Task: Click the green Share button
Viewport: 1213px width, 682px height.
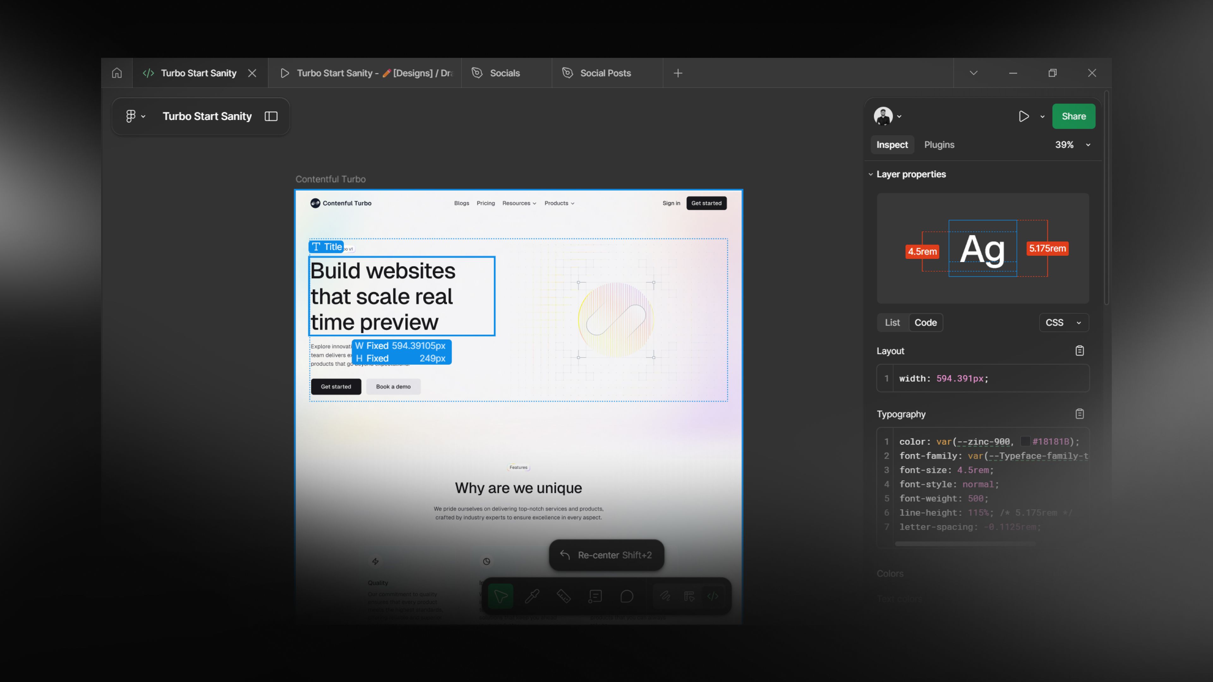Action: (x=1073, y=116)
